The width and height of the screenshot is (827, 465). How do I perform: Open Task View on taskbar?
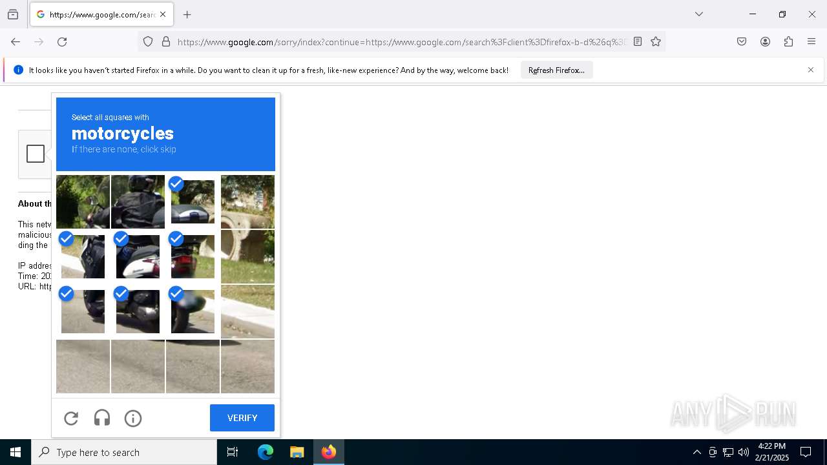click(x=233, y=452)
